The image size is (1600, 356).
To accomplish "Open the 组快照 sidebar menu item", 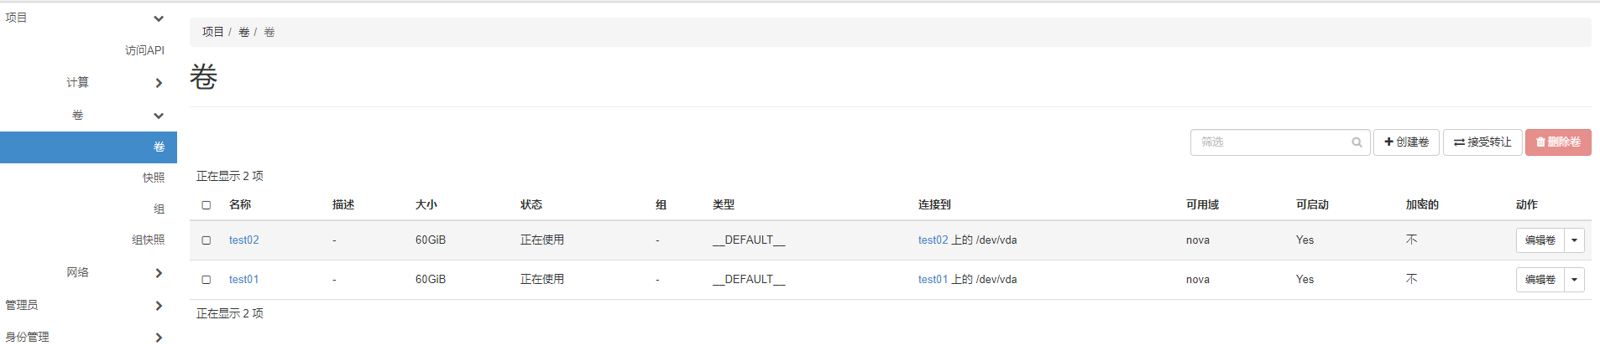I will click(x=148, y=240).
